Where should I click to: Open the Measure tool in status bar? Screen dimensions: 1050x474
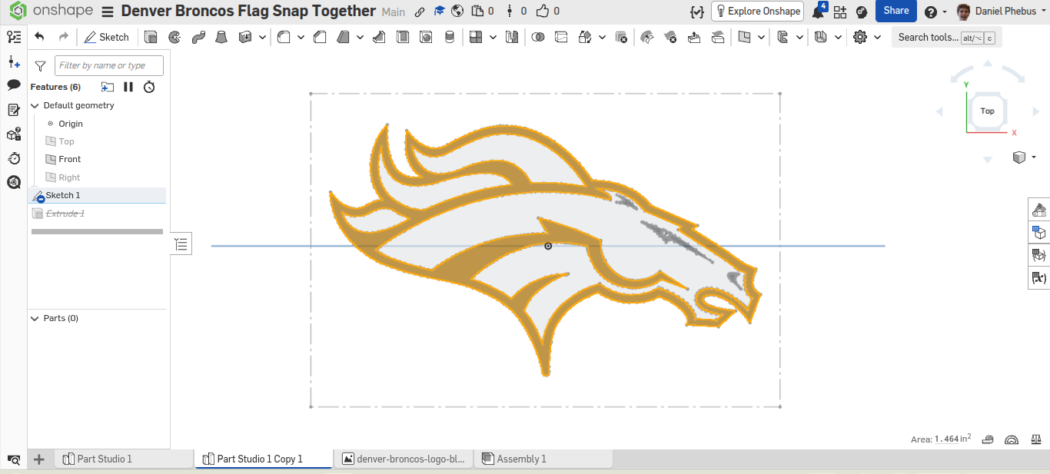click(x=988, y=439)
